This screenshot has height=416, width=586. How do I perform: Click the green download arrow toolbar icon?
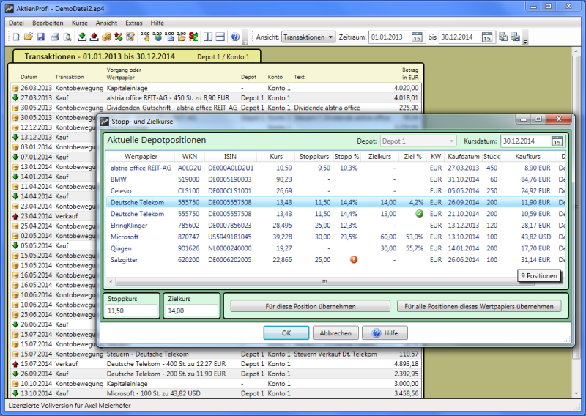pyautogui.click(x=82, y=37)
